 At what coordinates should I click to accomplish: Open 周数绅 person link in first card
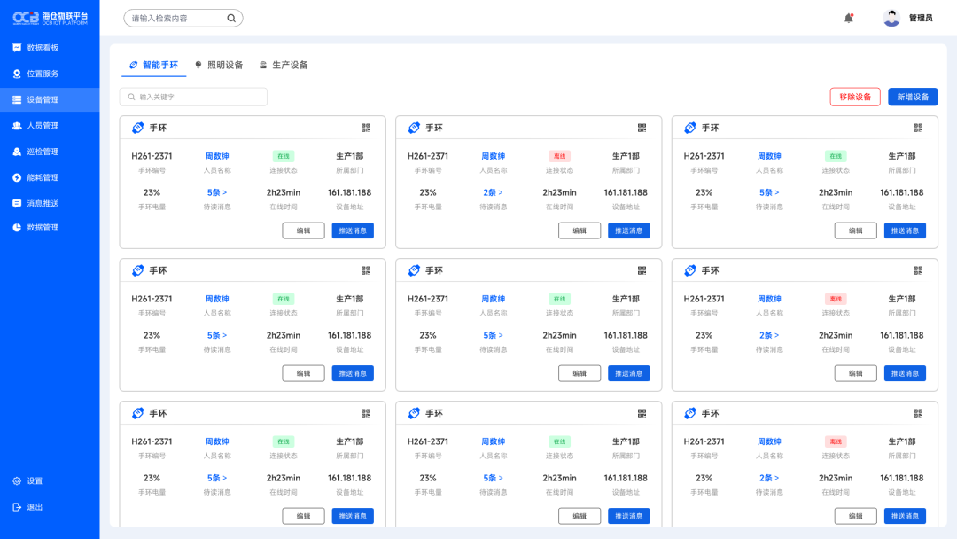click(217, 156)
